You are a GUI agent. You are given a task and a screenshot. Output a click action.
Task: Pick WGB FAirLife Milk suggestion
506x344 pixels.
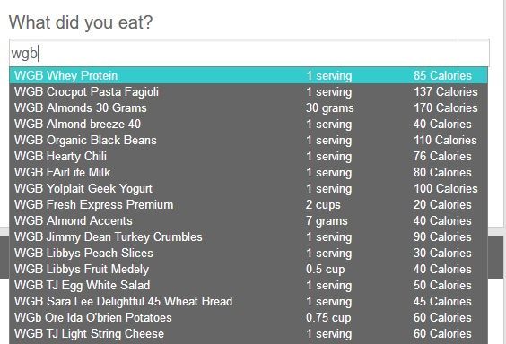coord(249,172)
